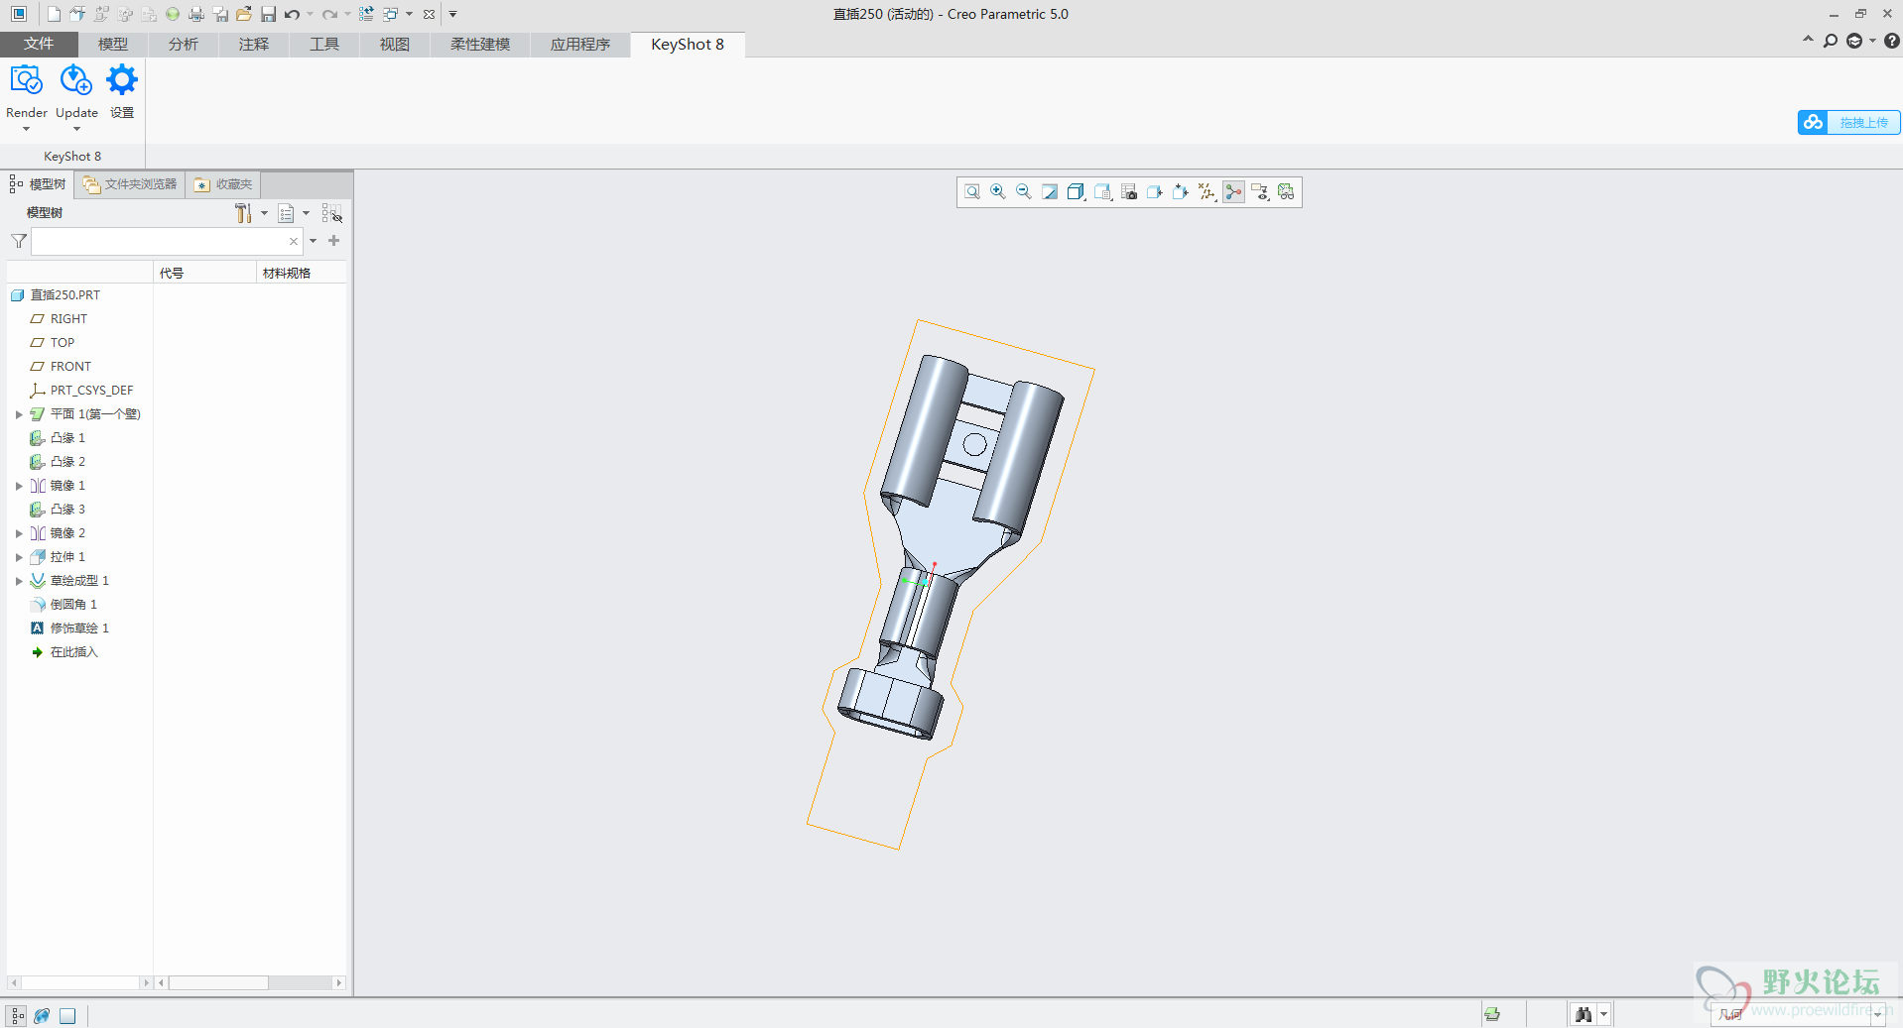Screen dimensions: 1903x1028
Task: Click the Save disk icon in quick access toolbar
Action: coord(268,14)
